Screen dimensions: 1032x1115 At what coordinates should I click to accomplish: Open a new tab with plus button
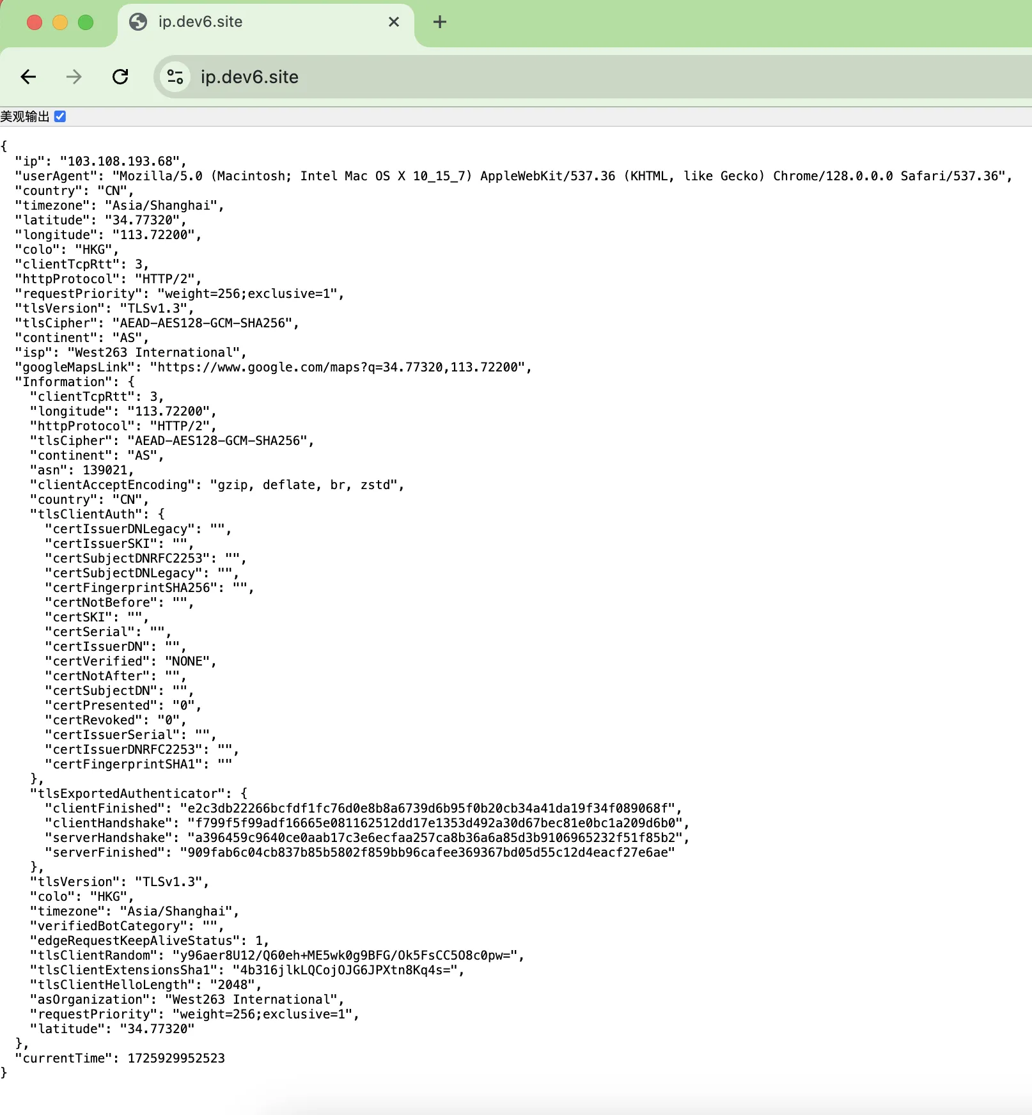pos(439,22)
